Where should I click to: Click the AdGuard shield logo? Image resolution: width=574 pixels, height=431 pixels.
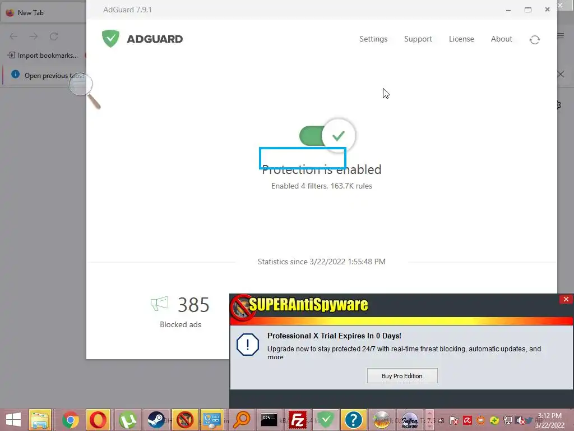110,39
